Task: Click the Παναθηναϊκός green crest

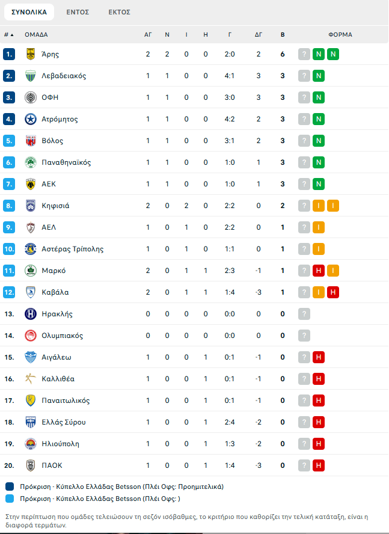Action: 31,162
